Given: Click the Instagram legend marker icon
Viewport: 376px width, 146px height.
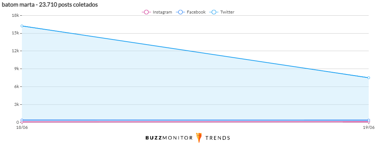Looking at the screenshot, I should (146, 12).
